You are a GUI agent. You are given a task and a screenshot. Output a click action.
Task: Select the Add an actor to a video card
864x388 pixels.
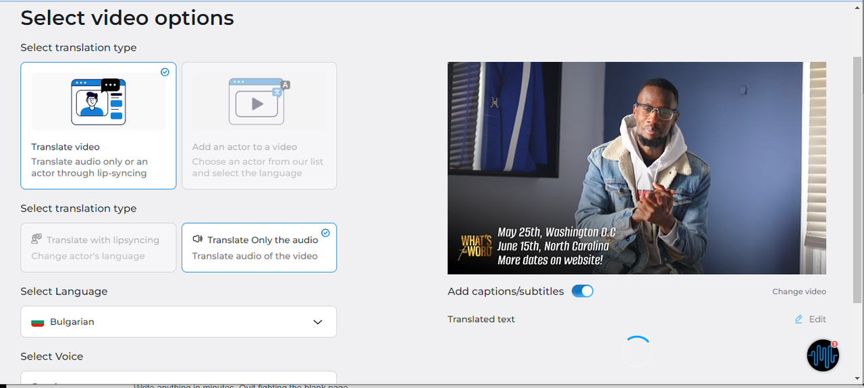click(259, 126)
